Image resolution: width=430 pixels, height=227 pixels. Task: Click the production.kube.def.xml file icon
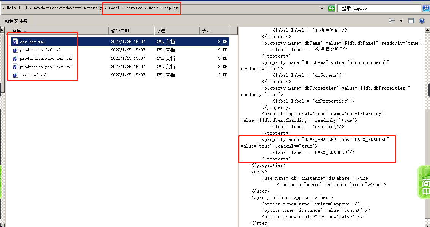(x=15, y=58)
